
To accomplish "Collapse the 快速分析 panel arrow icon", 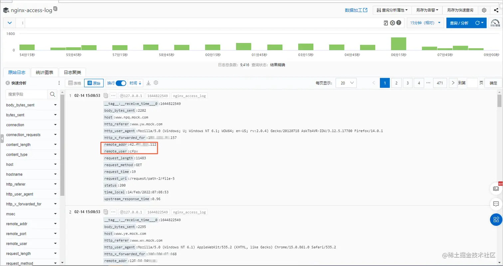I will pyautogui.click(x=8, y=83).
